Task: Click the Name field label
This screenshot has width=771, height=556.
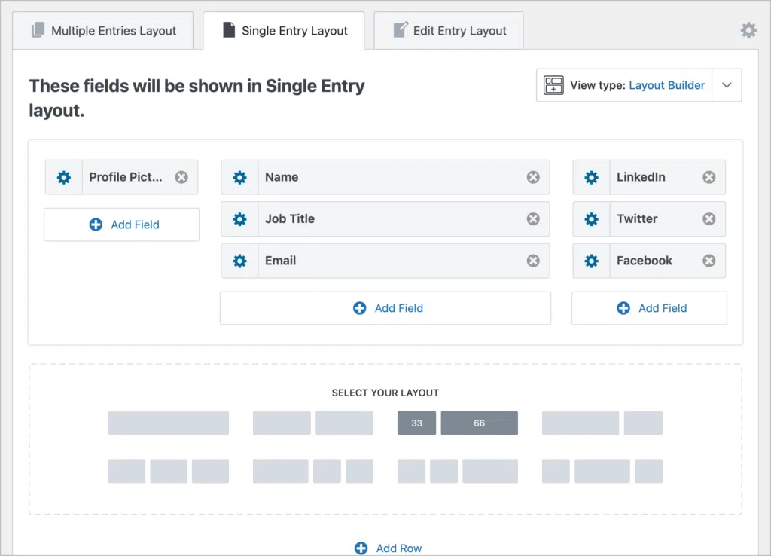Action: pos(282,177)
